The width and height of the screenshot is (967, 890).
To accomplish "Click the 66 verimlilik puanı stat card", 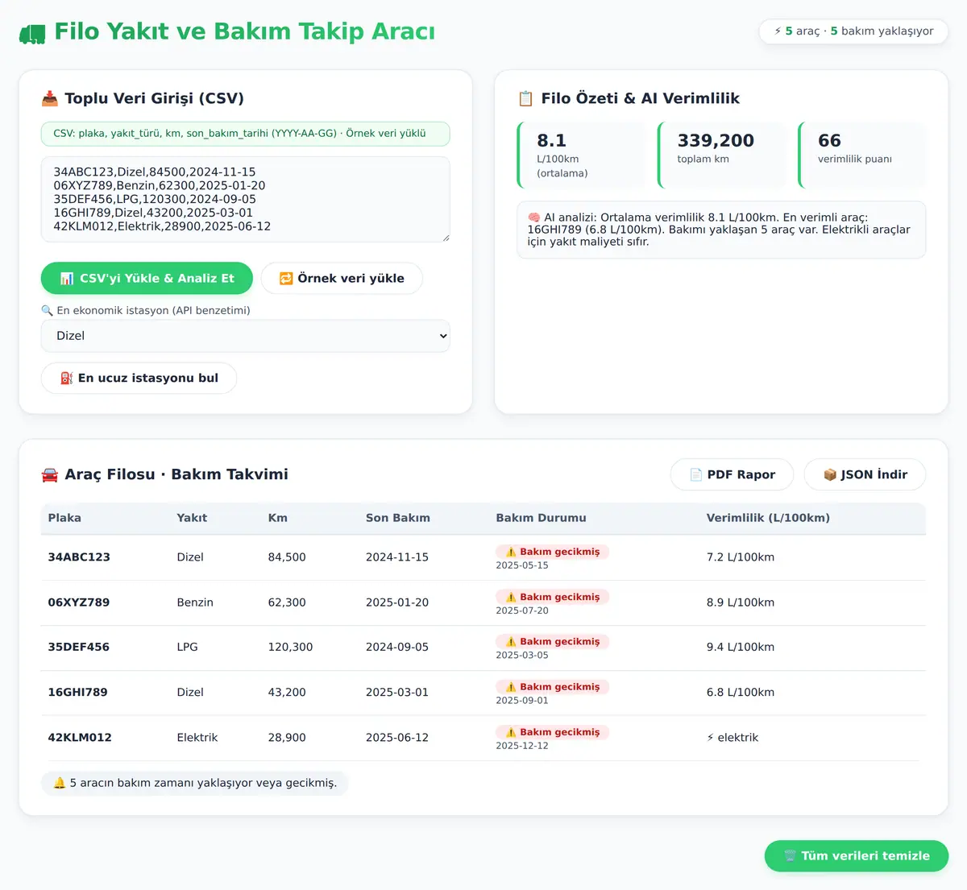I will [x=861, y=155].
